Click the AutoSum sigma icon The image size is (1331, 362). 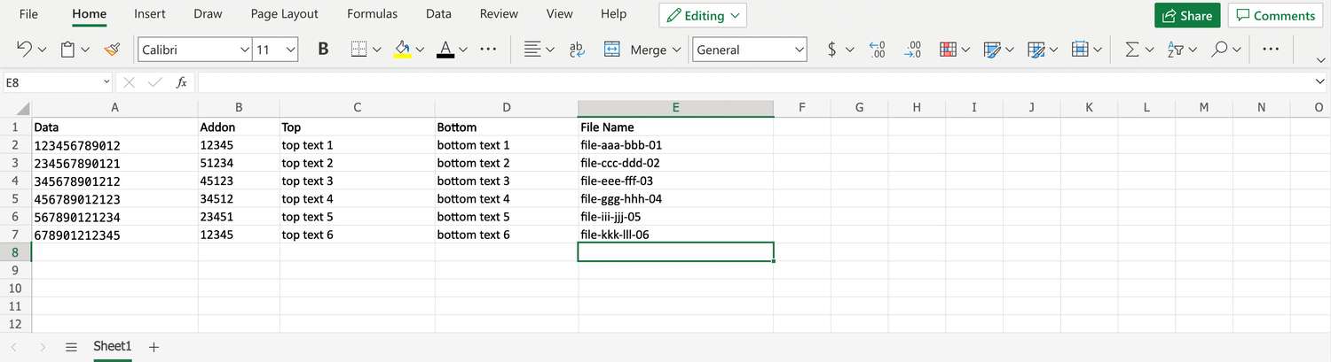click(x=1131, y=50)
